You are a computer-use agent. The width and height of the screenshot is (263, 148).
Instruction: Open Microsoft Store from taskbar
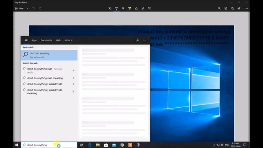click(106, 145)
